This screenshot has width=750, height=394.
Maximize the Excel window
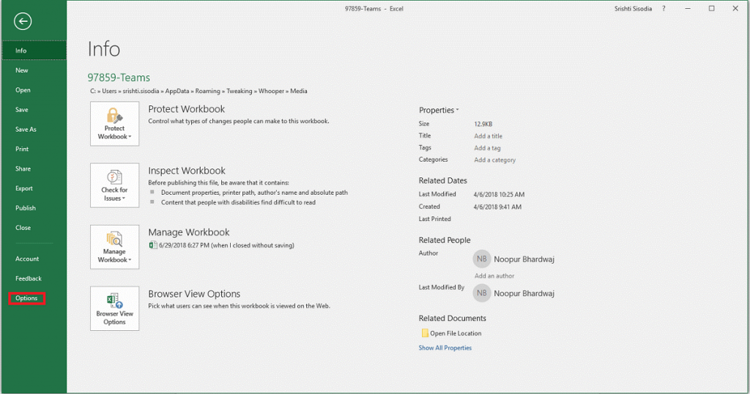pos(712,9)
